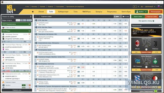Open the settings gear beside Открытые ставки
The image size is (164, 93).
160,16
